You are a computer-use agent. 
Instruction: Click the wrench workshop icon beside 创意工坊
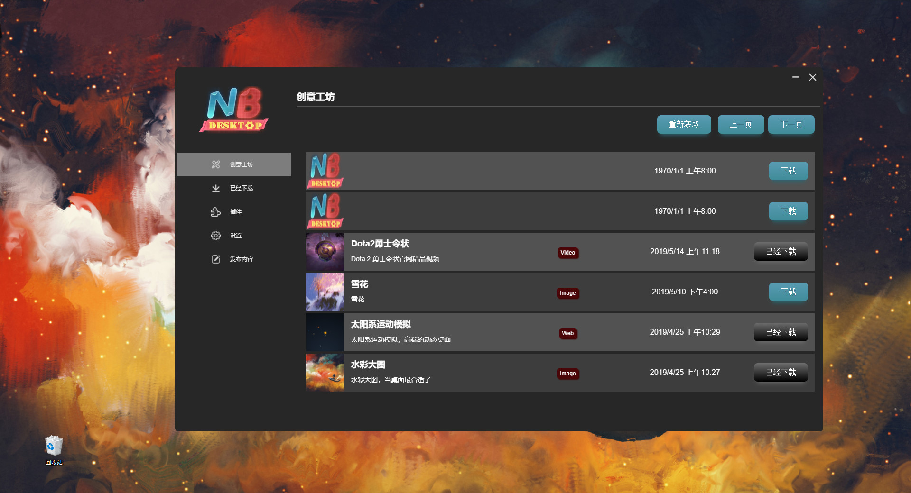pos(216,164)
